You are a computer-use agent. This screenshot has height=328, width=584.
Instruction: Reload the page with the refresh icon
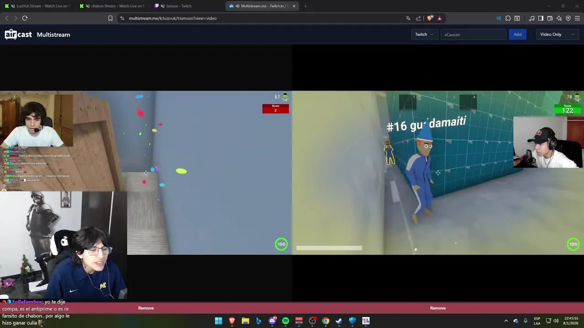coord(25,18)
